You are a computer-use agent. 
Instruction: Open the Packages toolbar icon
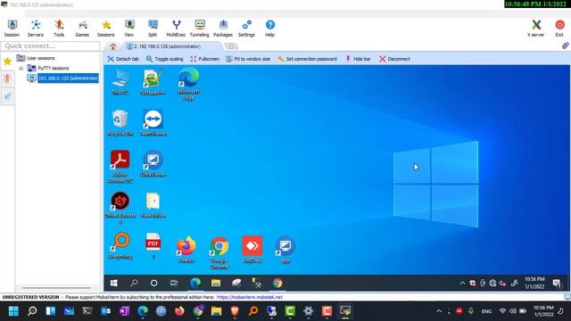(223, 29)
